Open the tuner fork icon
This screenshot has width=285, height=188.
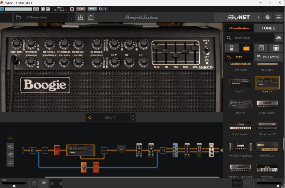pos(44,183)
